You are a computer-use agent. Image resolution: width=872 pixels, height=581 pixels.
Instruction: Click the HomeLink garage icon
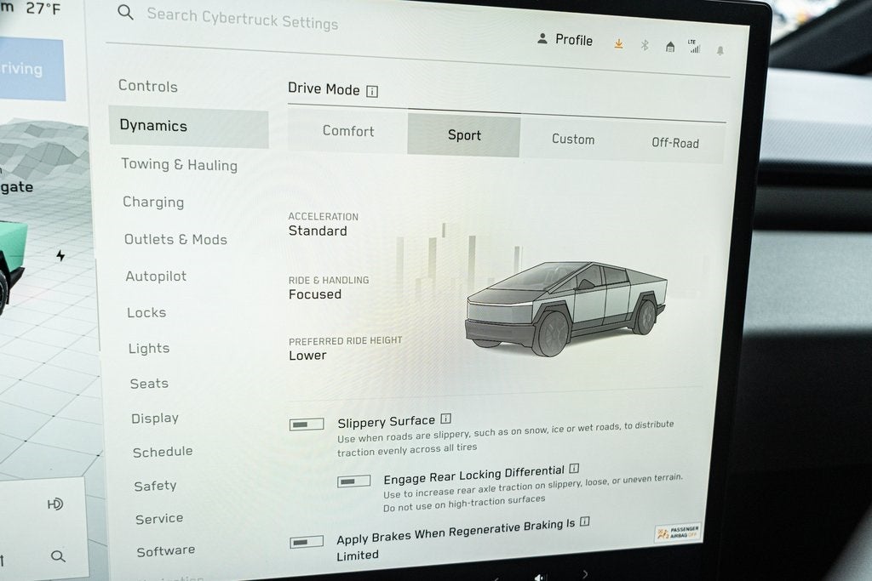click(x=669, y=45)
